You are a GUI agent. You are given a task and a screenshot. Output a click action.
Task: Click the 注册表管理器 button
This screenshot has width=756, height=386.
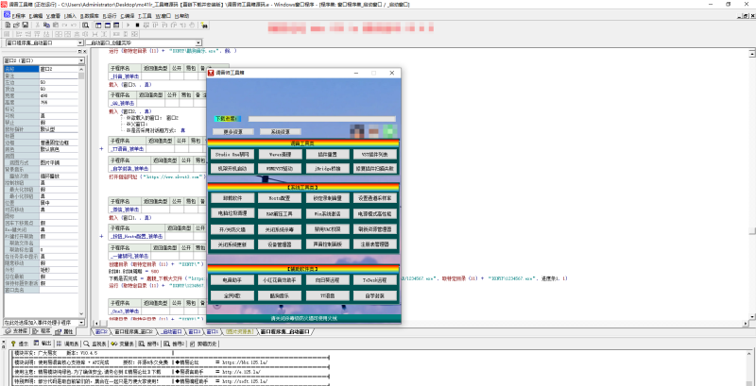375,244
